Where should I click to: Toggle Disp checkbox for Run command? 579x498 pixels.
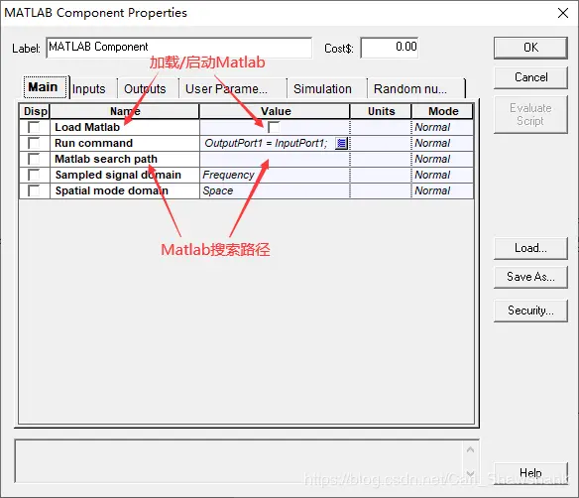(34, 143)
